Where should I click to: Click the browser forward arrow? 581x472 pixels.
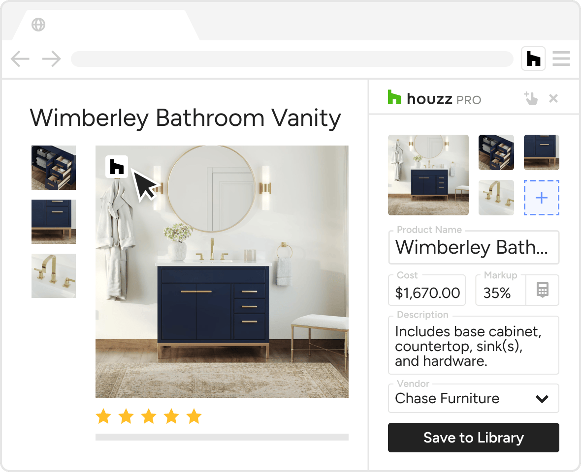52,59
